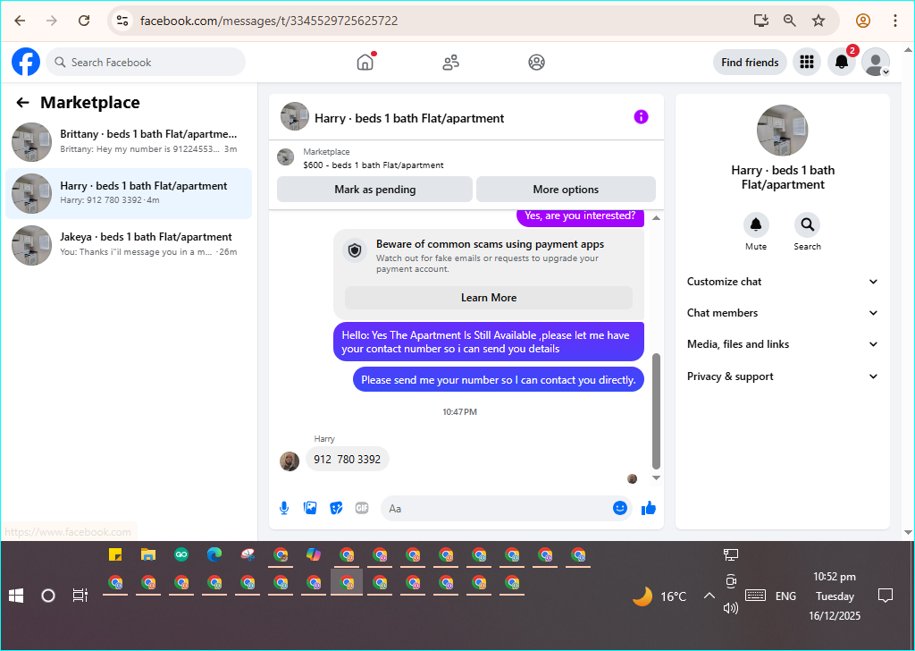This screenshot has height=651, width=915.
Task: Reload the page with refresh icon
Action: pos(84,21)
